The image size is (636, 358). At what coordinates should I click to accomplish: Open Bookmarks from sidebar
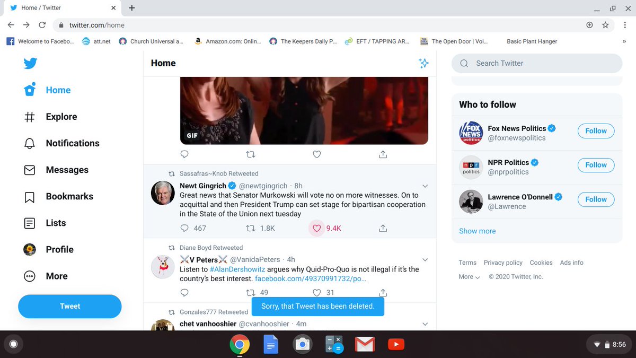pyautogui.click(x=59, y=196)
